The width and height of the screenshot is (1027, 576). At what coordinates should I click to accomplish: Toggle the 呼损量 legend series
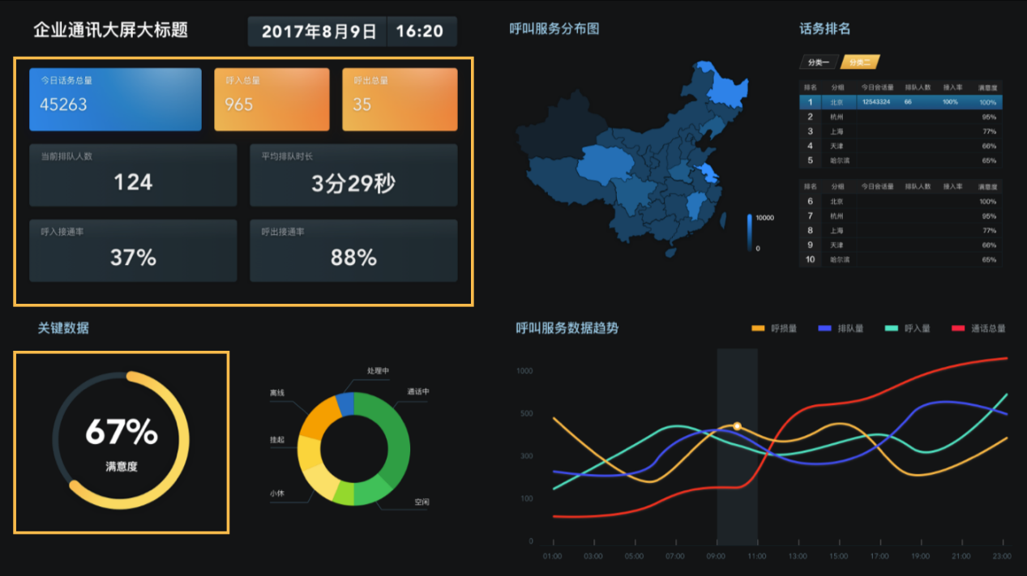tap(775, 328)
